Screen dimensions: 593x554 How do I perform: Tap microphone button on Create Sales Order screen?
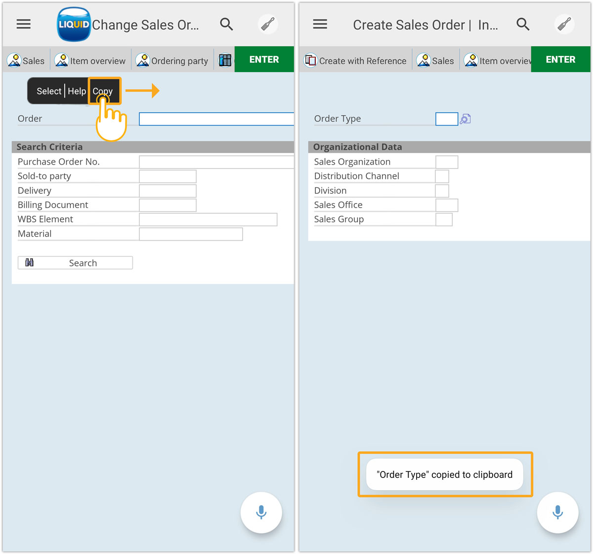557,512
